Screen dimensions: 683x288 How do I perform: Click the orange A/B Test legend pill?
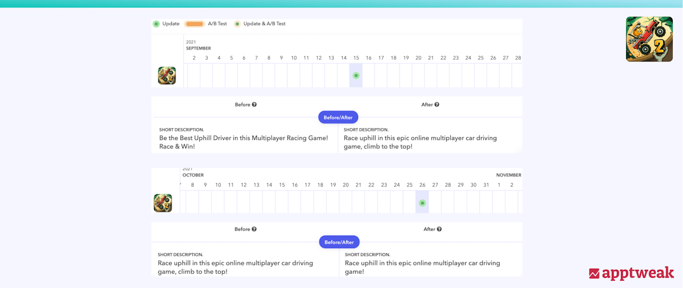coord(194,24)
